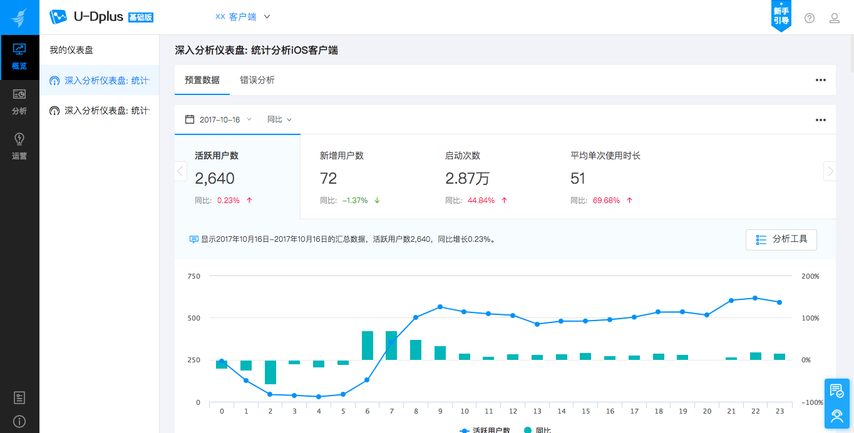The height and width of the screenshot is (433, 854).
Task: Select the 预置数据 tab
Action: pos(202,80)
